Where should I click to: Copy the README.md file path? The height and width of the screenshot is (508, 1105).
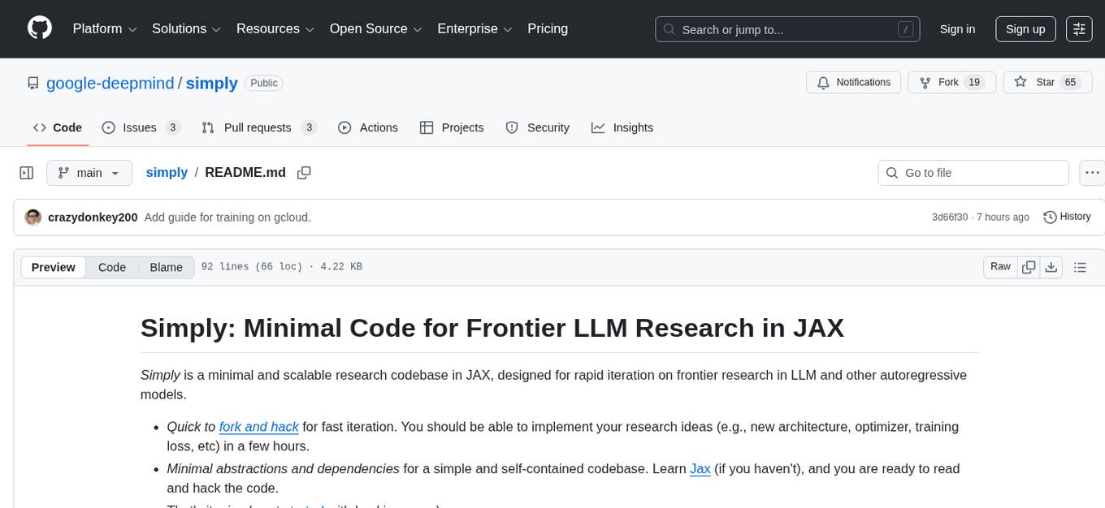click(304, 173)
